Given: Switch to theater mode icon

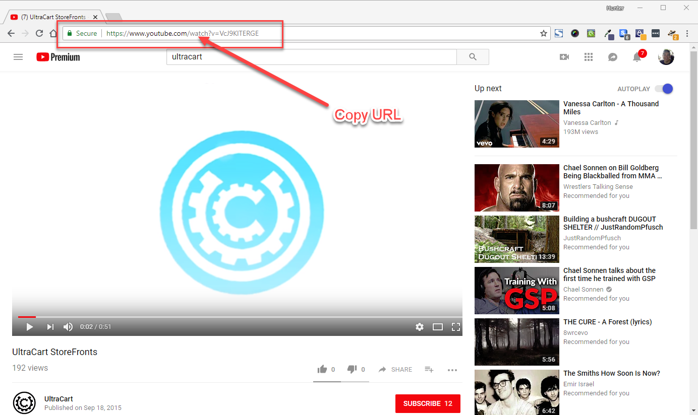Looking at the screenshot, I should 438,327.
